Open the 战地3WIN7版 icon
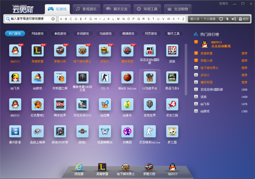 click(x=60, y=131)
